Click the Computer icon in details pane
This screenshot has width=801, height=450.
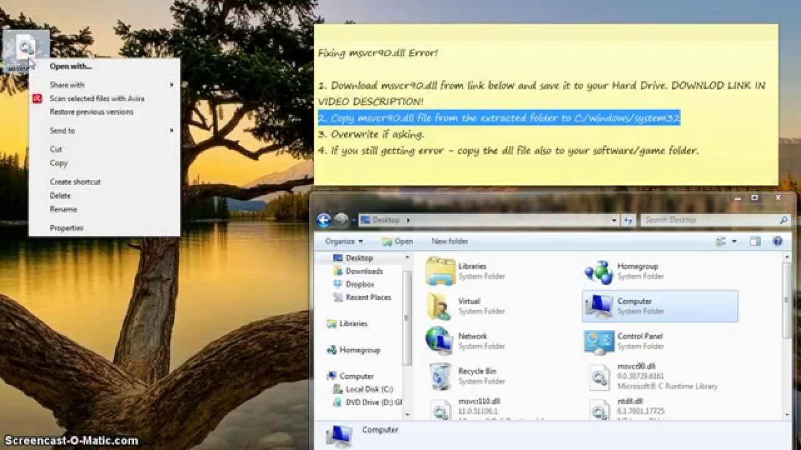pos(339,435)
